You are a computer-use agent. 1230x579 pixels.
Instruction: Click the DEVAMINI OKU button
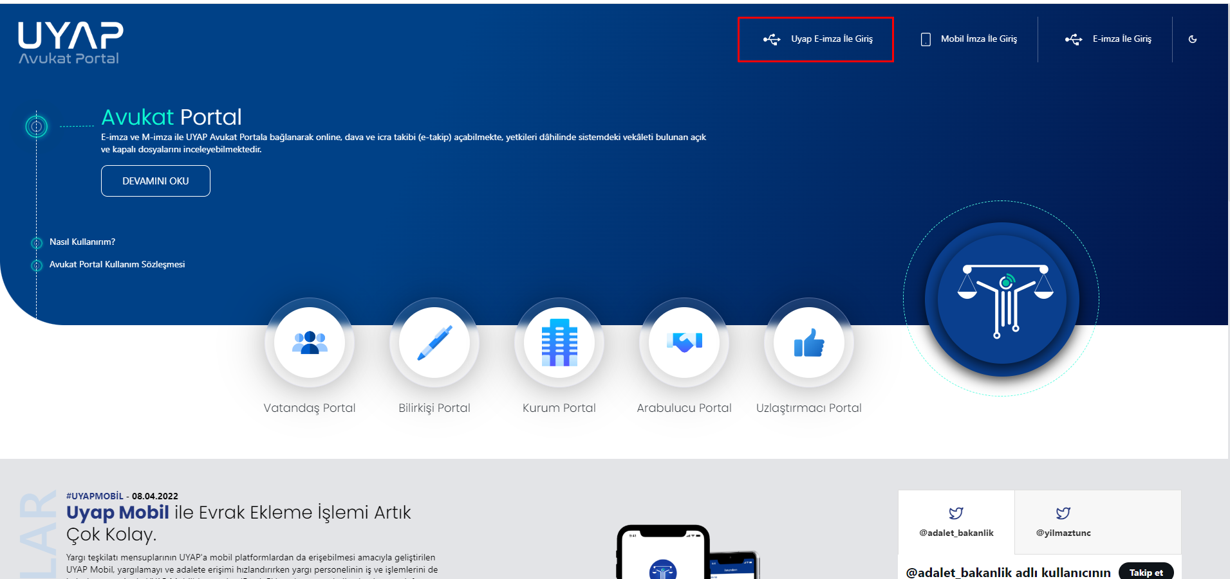click(x=156, y=181)
